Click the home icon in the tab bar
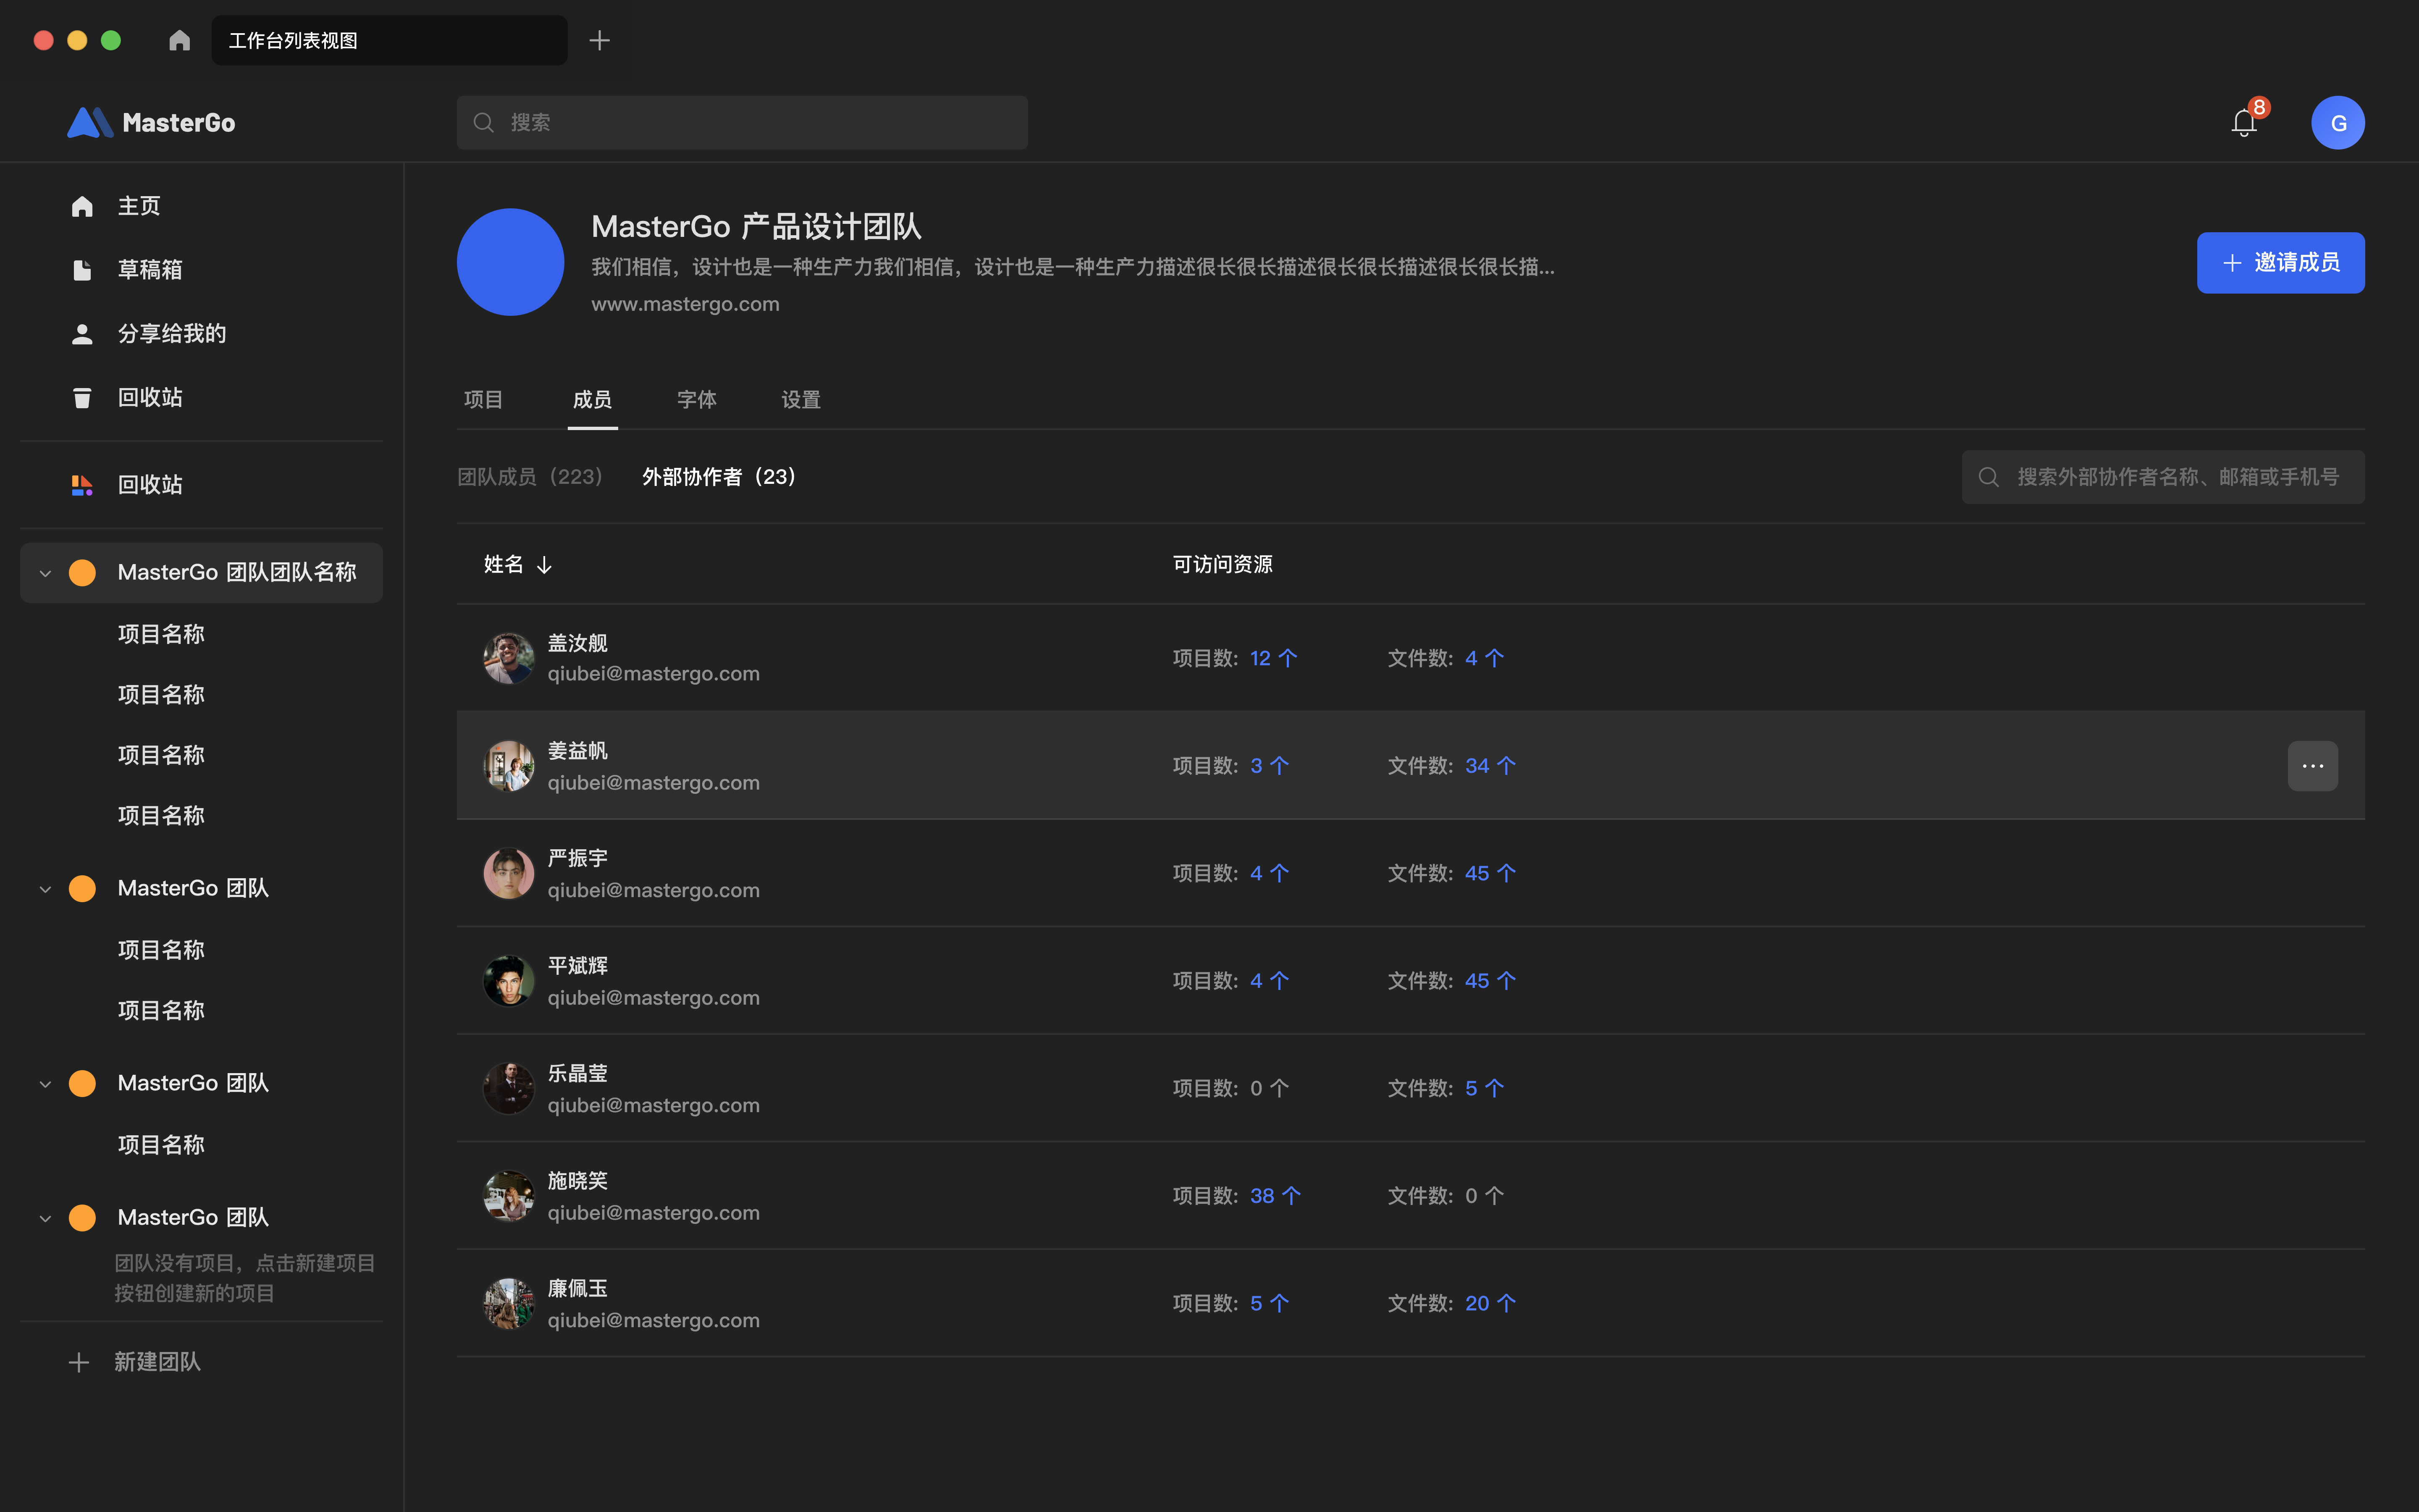This screenshot has width=2419, height=1512. 180,40
